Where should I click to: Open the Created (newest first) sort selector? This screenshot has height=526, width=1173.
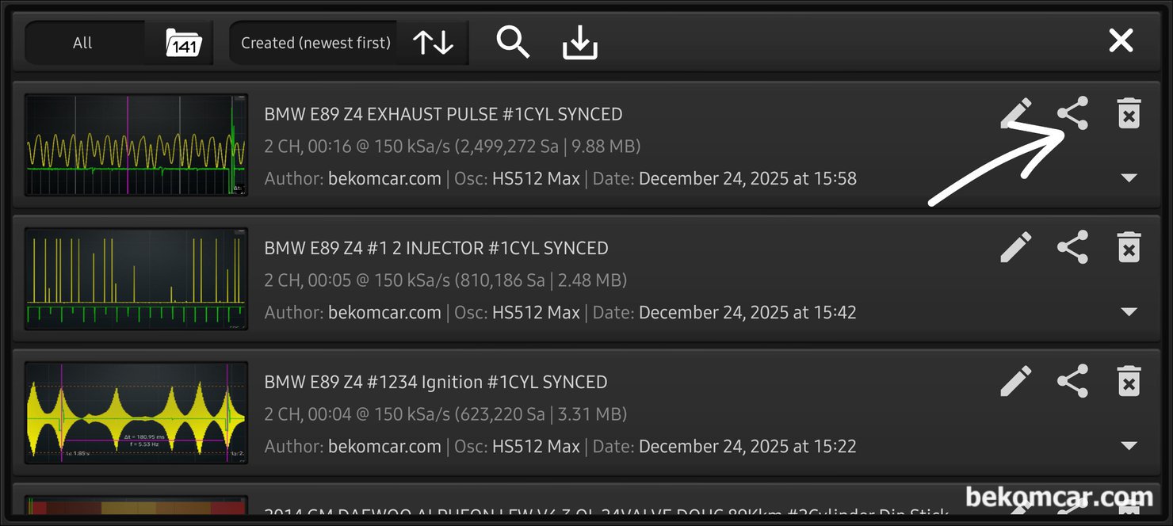[315, 43]
